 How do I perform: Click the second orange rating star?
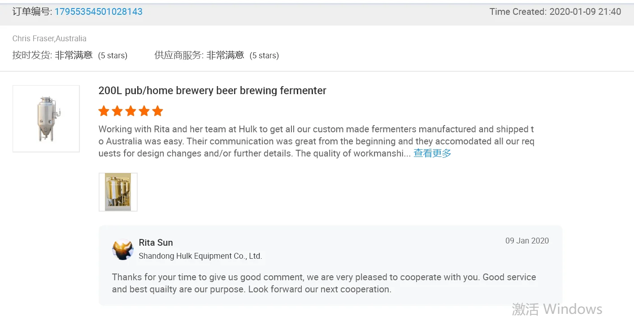coord(117,111)
